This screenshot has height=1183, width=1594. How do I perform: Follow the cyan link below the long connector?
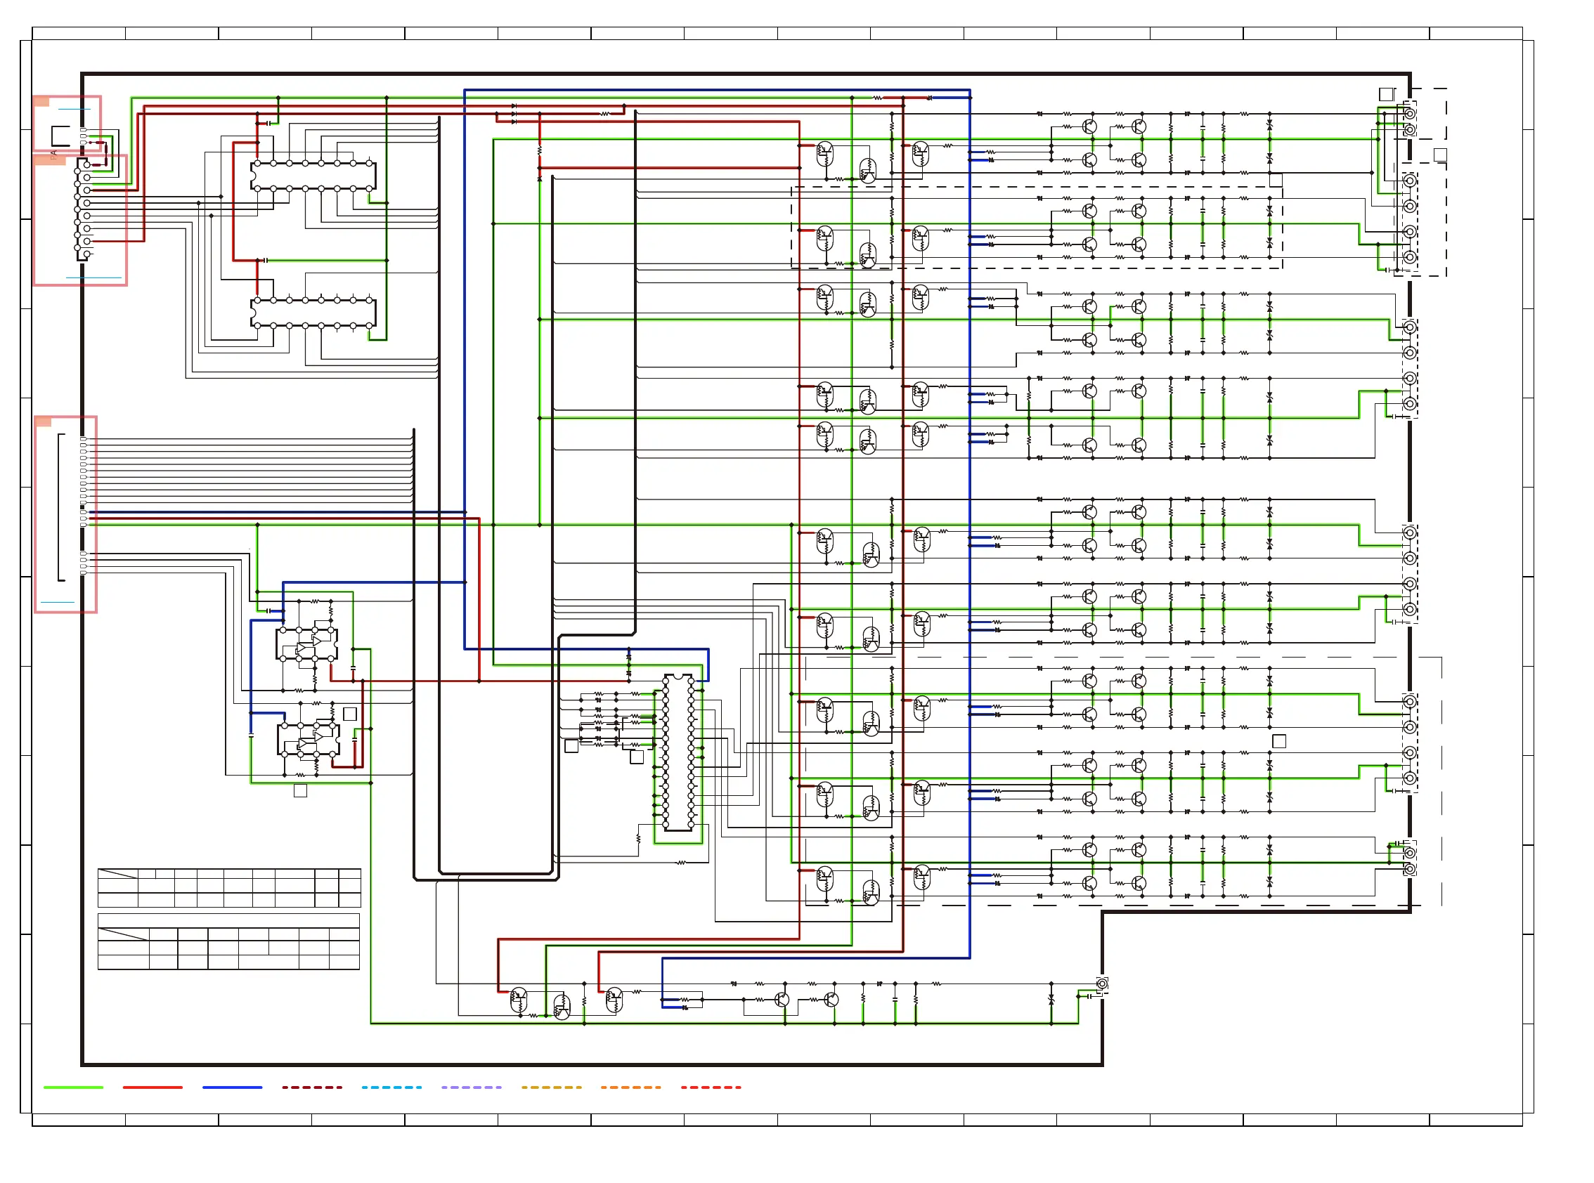point(58,603)
